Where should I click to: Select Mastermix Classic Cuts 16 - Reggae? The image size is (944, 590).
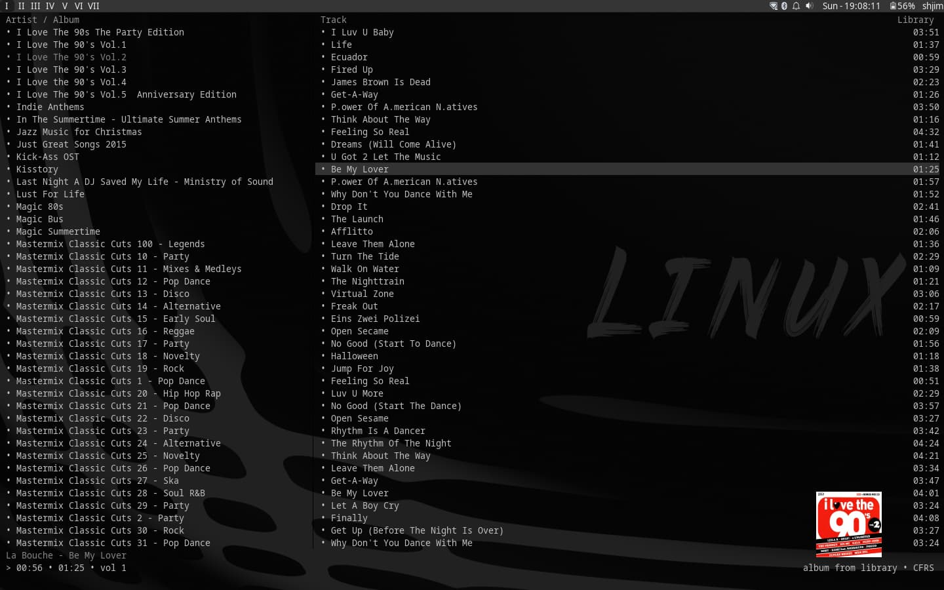pos(106,331)
